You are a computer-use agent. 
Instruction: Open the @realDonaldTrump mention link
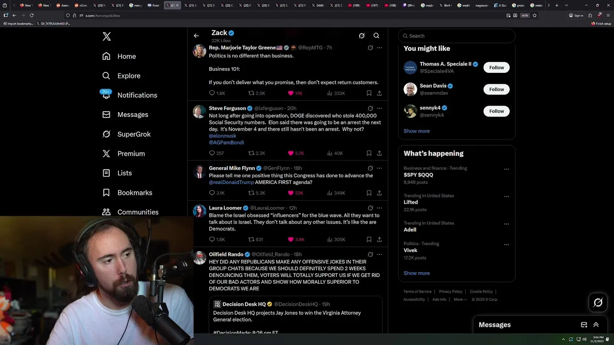coord(231,183)
